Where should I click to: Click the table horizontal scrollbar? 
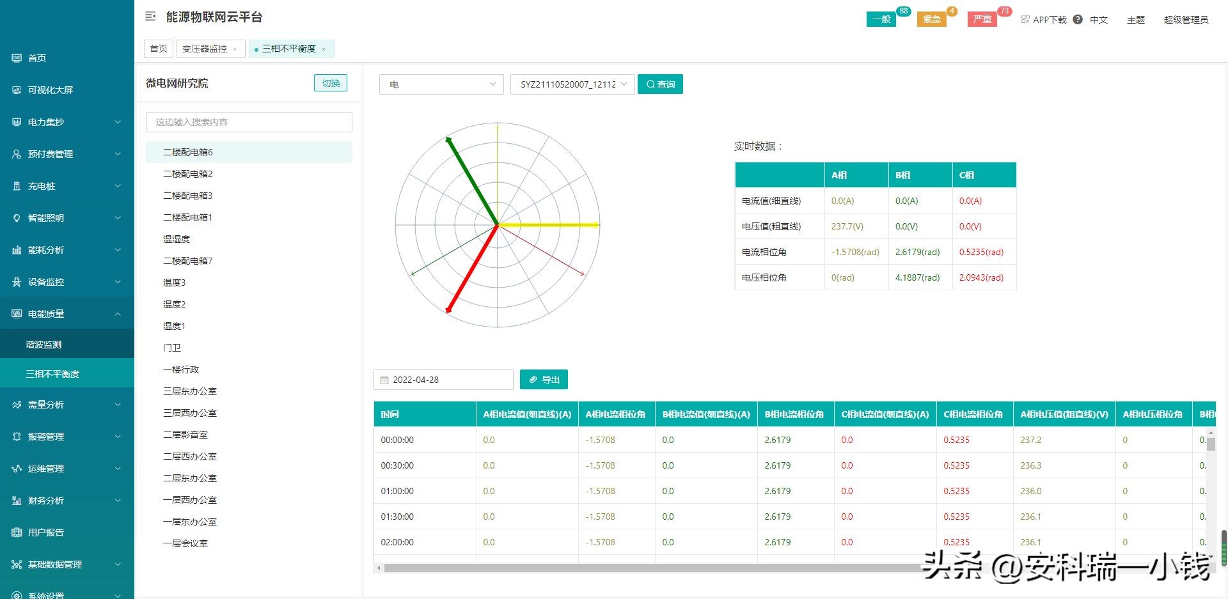click(x=640, y=568)
